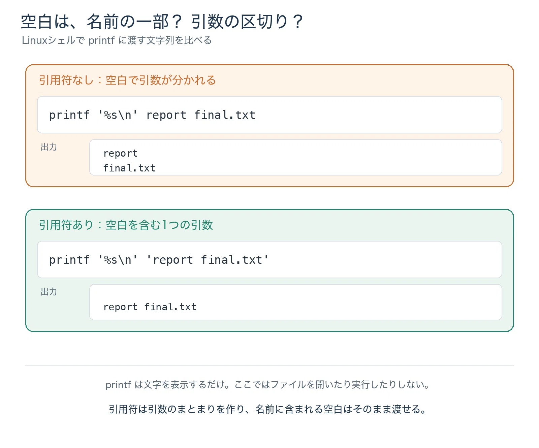Viewport: 539px width, 448px height.
Task: Click output 'report final.txt' in green panel
Action: coord(150,307)
